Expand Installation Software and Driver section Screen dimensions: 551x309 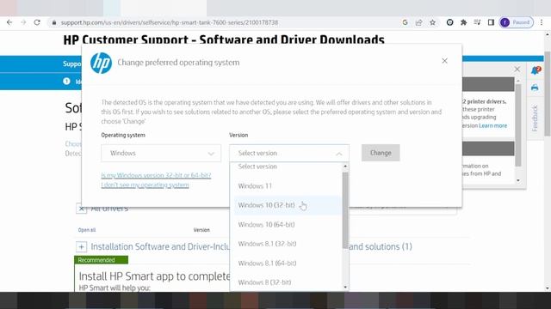81,247
